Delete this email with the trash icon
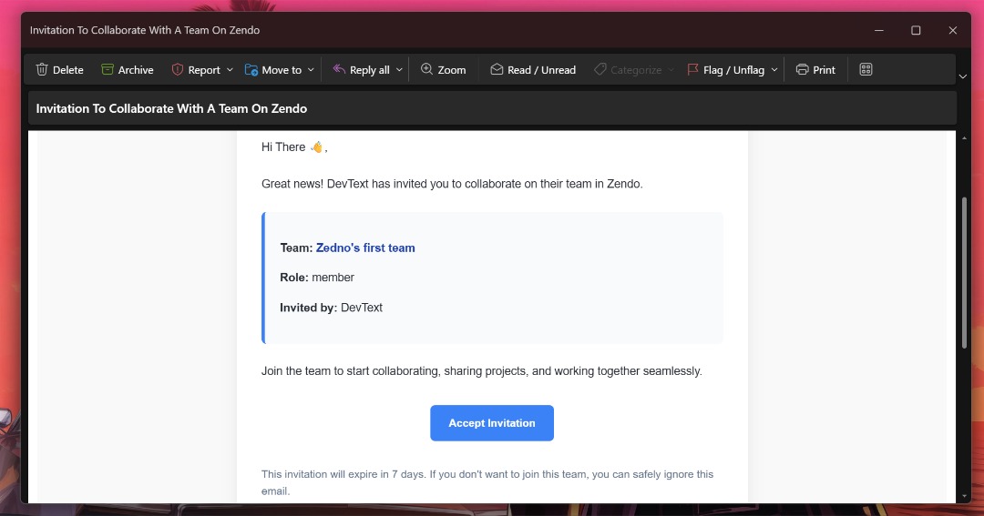The image size is (984, 516). pos(59,69)
